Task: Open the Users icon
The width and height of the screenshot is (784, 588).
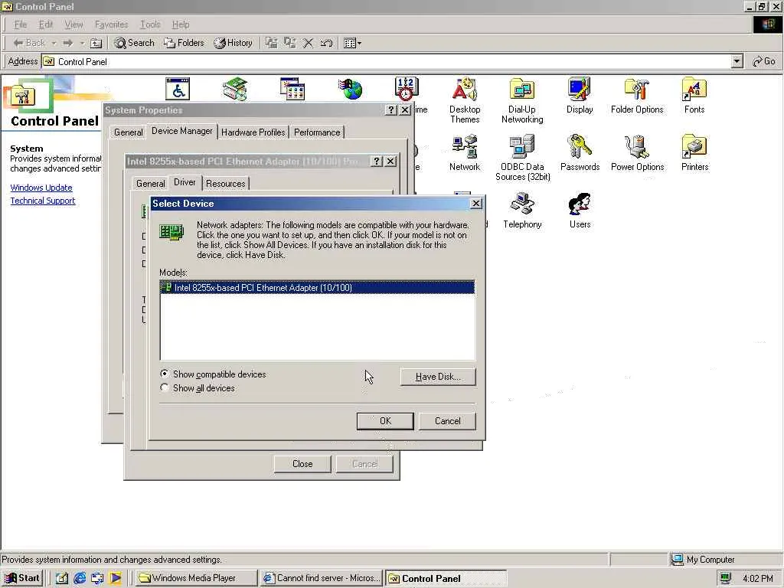Action: pyautogui.click(x=580, y=211)
